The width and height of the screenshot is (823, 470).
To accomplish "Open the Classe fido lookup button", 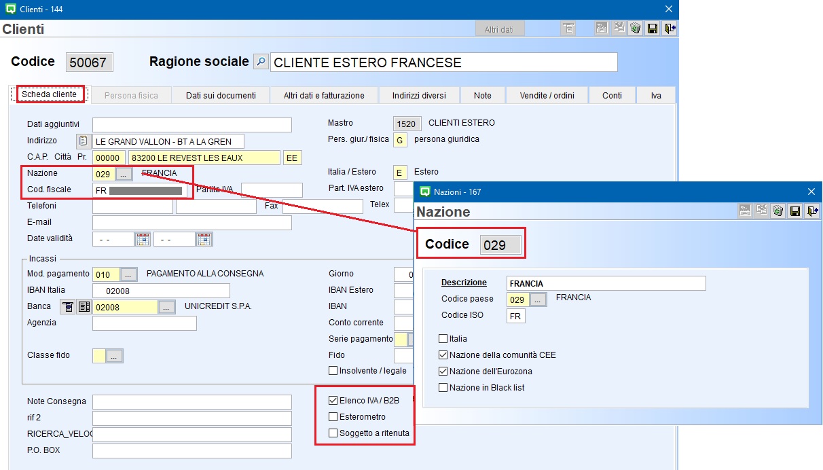I will [115, 356].
